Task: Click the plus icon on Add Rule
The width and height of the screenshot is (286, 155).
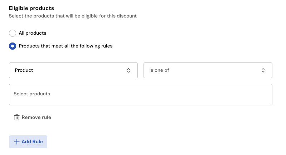Action: (x=16, y=142)
